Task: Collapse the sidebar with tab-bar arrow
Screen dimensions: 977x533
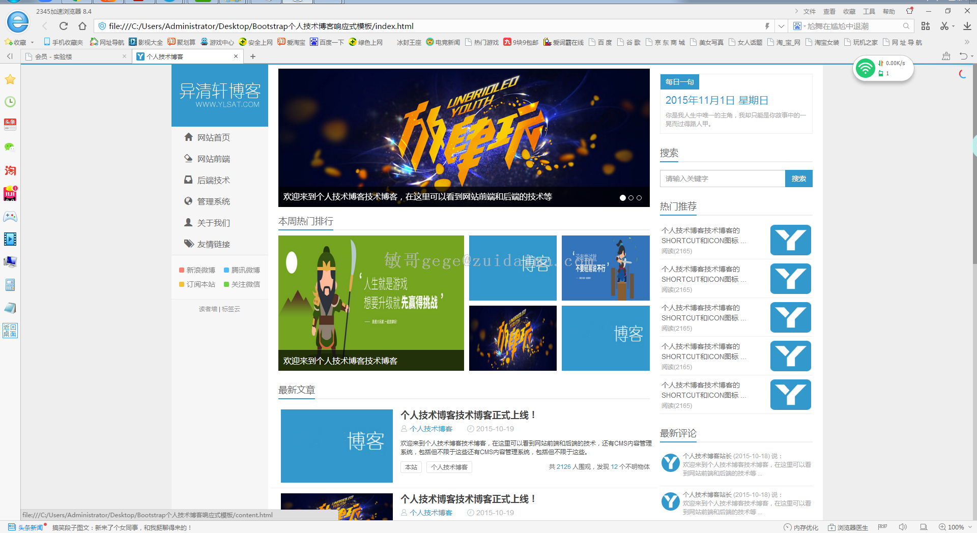Action: click(x=10, y=56)
